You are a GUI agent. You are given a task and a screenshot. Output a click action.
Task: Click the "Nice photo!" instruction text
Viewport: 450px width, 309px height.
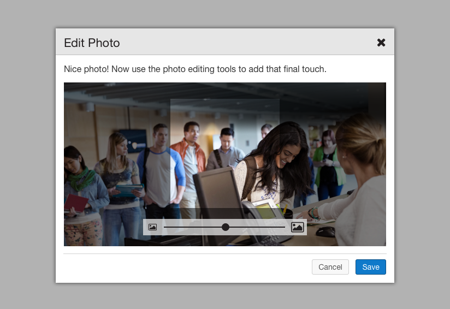[195, 69]
